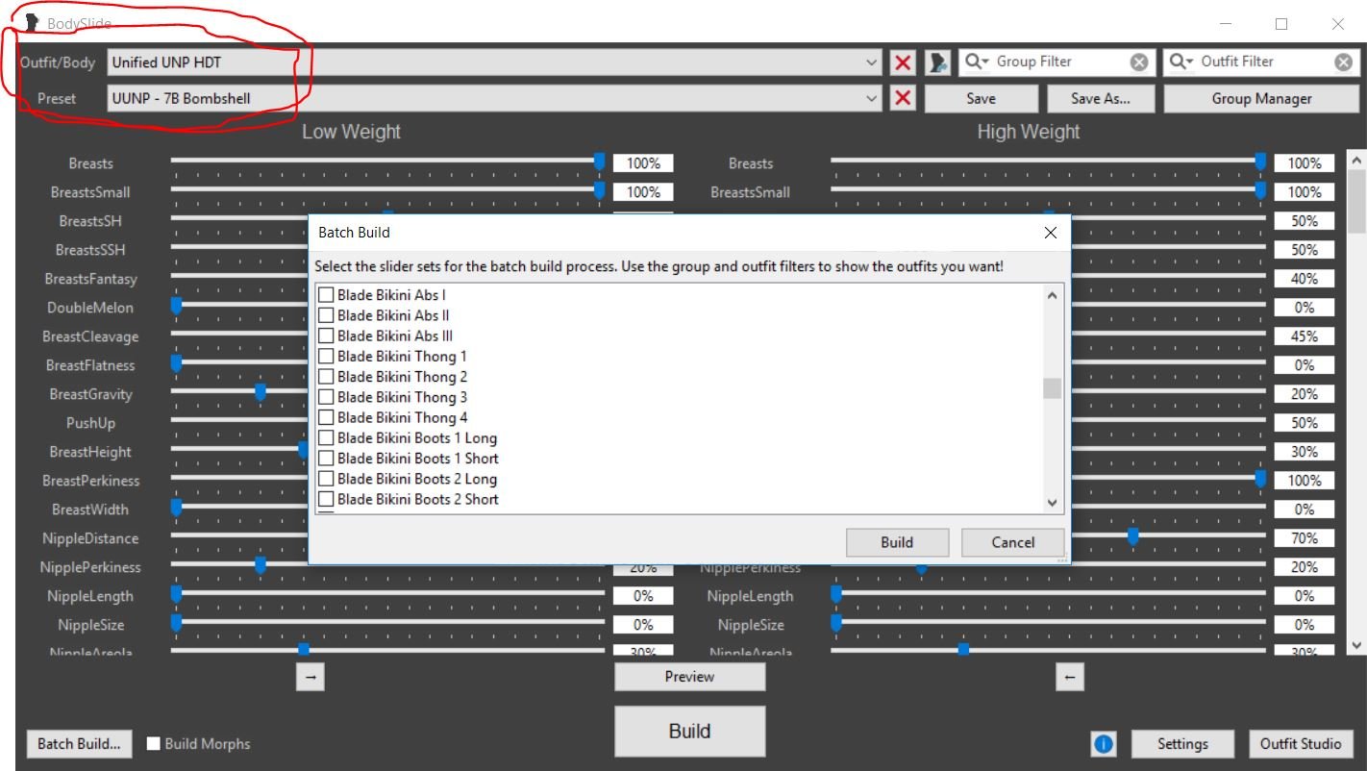Viewport: 1367px width, 771px height.
Task: Clear the Group Filter text
Action: tap(1138, 62)
